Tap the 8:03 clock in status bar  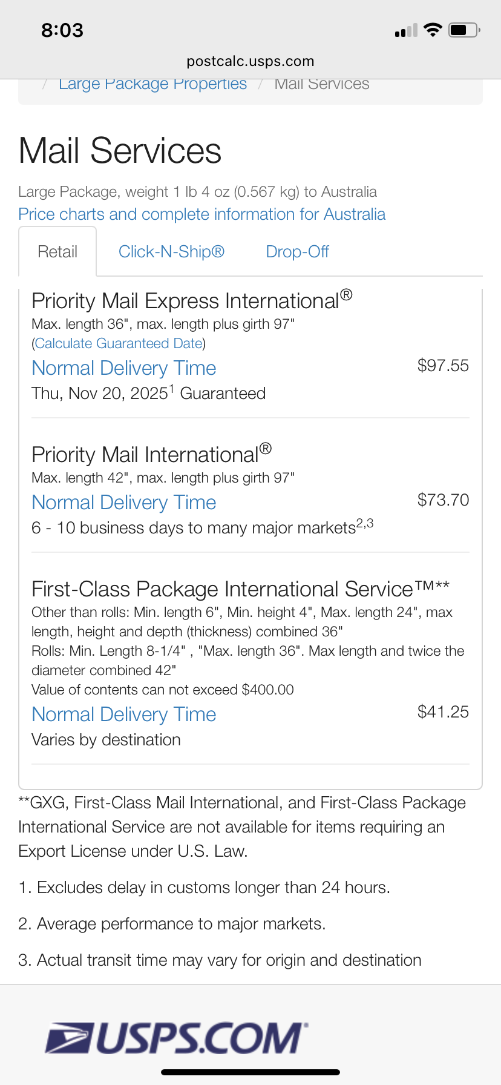pyautogui.click(x=62, y=30)
